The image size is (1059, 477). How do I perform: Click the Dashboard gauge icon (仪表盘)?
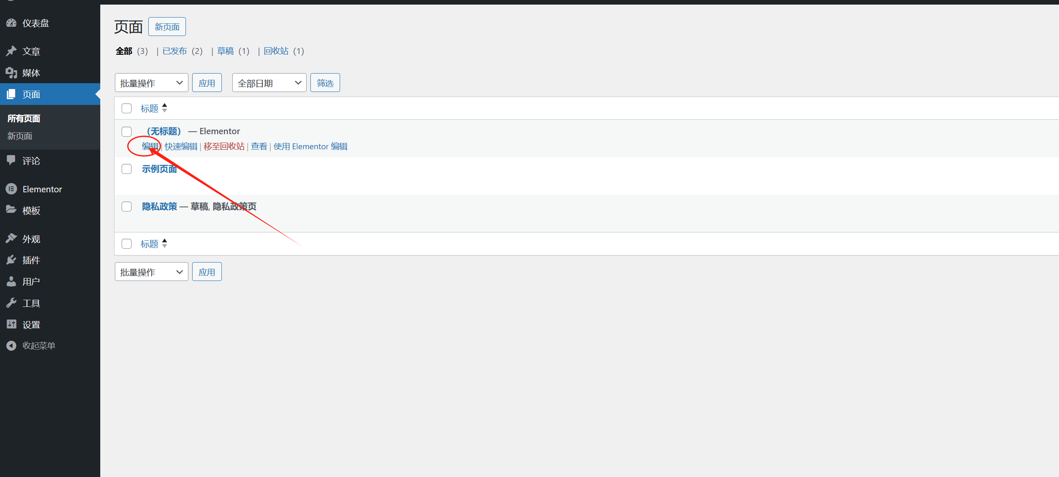pos(11,23)
